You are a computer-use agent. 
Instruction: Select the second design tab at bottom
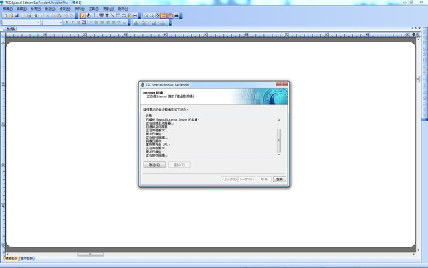[27, 259]
